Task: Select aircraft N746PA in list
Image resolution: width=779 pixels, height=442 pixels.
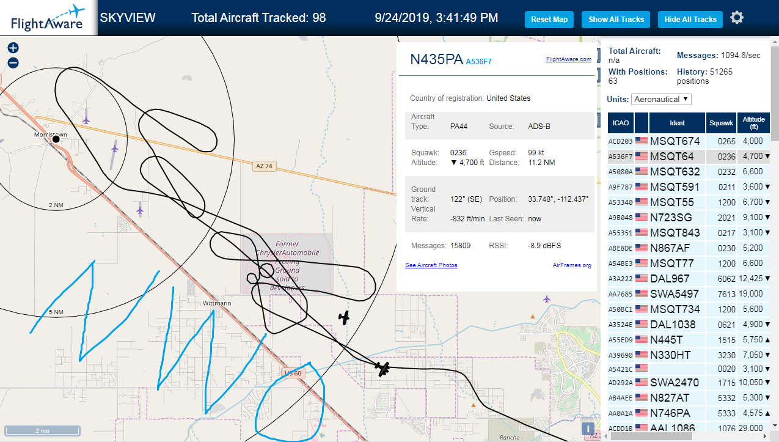Action: 689,413
